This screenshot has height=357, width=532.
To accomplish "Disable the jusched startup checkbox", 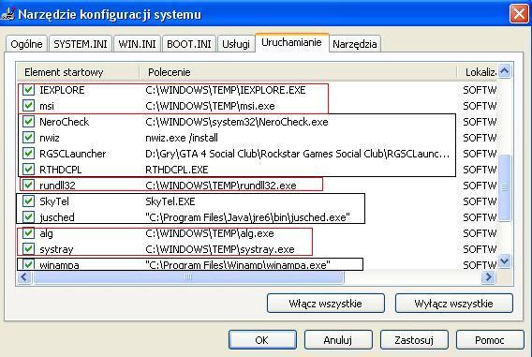I will (28, 217).
